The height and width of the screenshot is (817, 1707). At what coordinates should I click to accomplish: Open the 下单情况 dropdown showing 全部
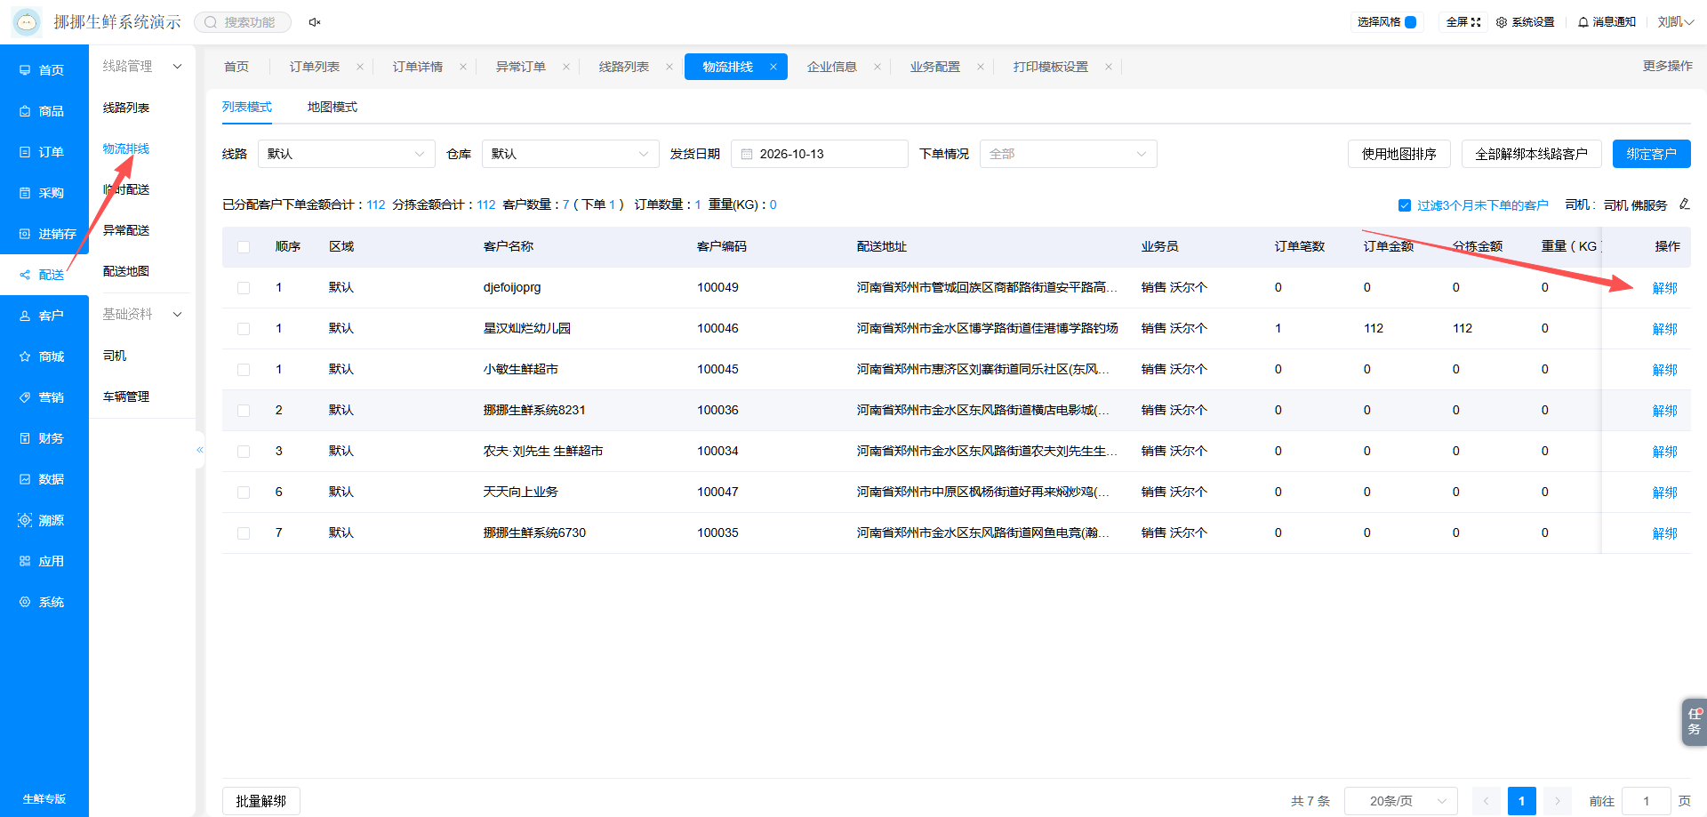point(1069,154)
